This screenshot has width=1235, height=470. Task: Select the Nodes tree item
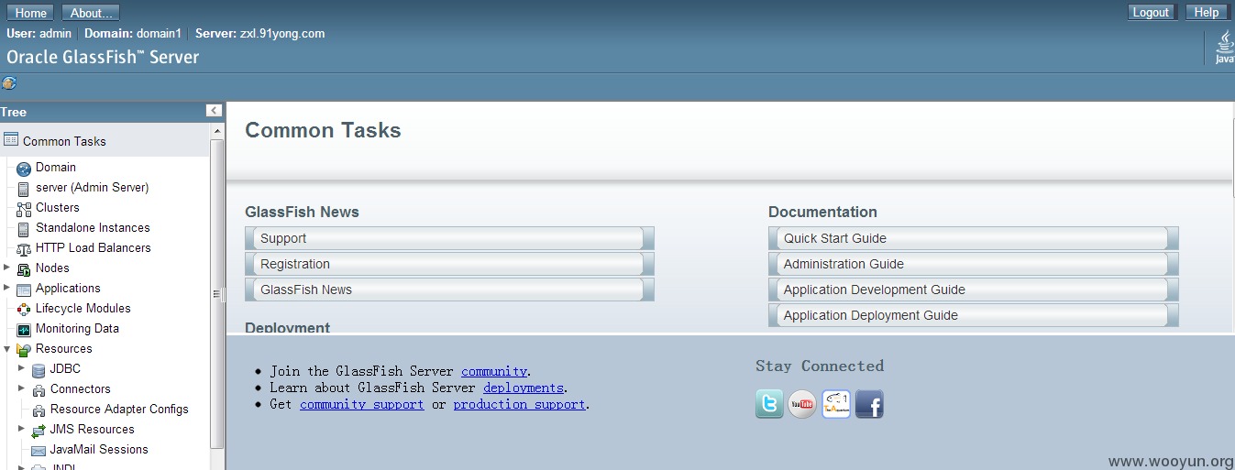[x=52, y=268]
